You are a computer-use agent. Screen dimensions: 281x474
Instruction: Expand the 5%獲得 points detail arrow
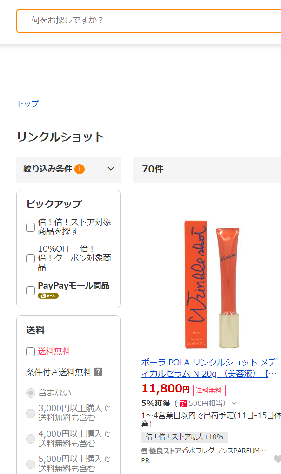click(x=234, y=404)
